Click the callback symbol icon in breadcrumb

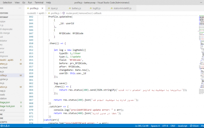[x=64, y=13]
